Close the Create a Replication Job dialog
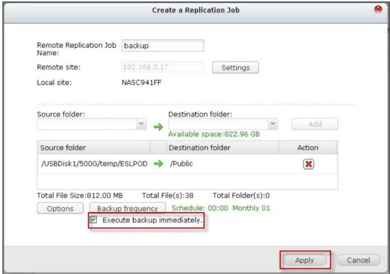 coord(378,9)
